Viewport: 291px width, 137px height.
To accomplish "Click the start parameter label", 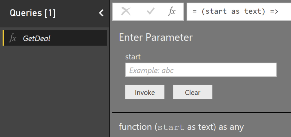I will [133, 57].
